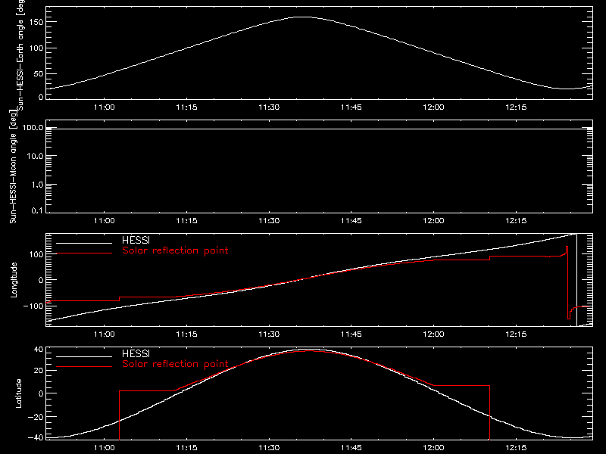Select HESSI legend text in Latitude plot
Image resolution: width=606 pixels, height=454 pixels.
[136, 353]
